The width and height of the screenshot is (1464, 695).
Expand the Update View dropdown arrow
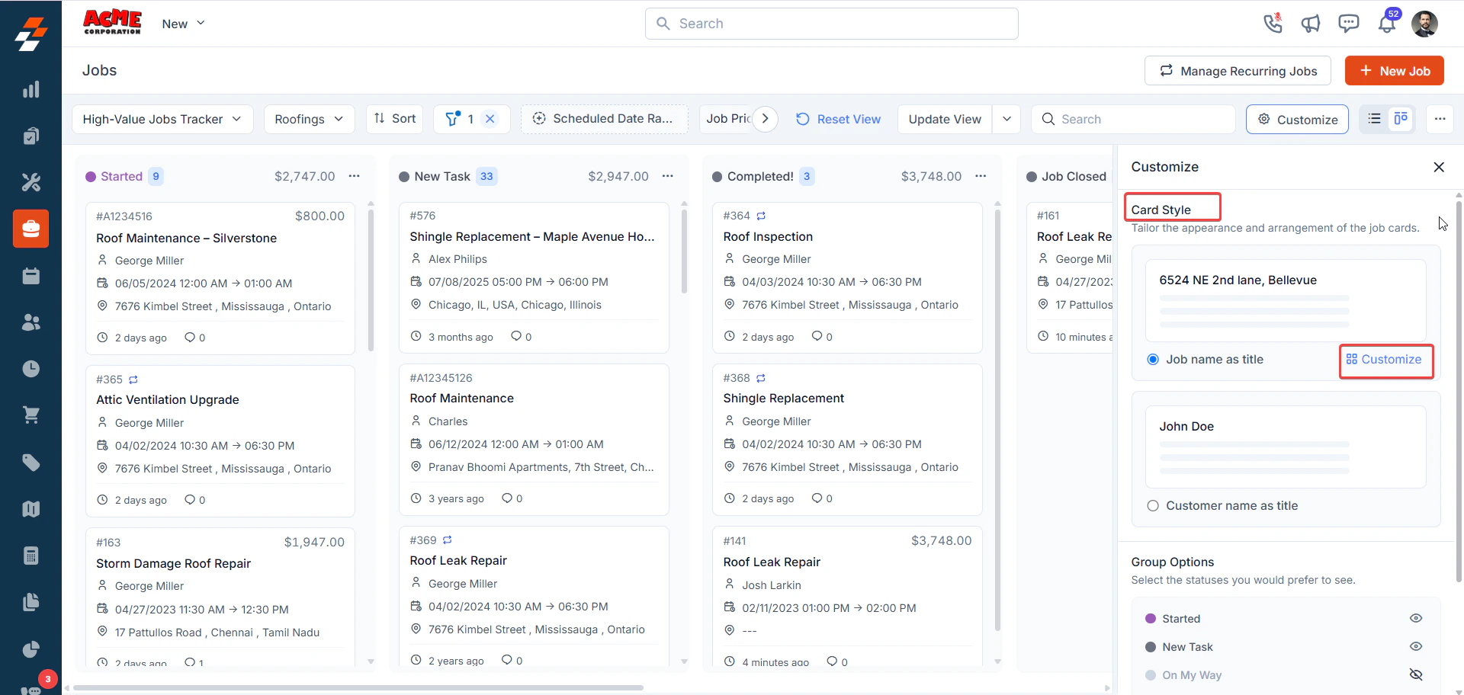1006,119
